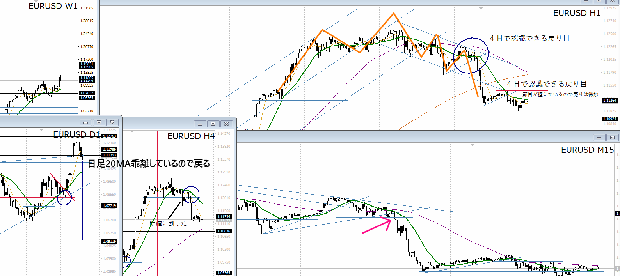Click the 1.31585 scale value in W1 chart
This screenshot has width=620, height=276.
tap(87, 8)
